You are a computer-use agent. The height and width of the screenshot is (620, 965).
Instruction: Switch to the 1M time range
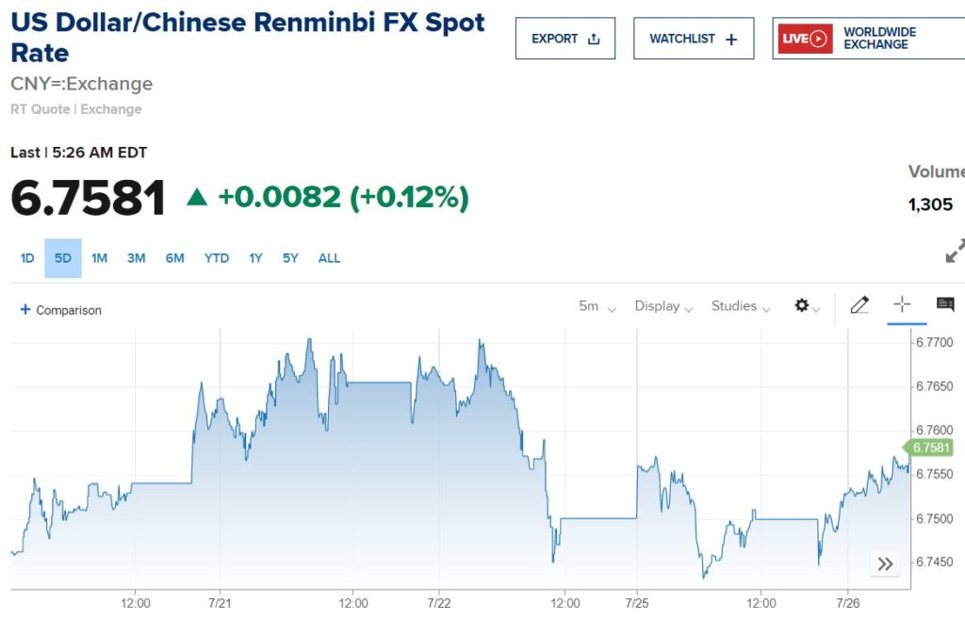pyautogui.click(x=99, y=258)
